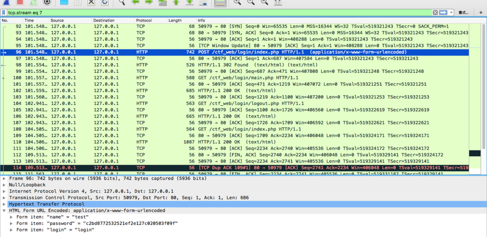
Task: Zoom out the packet text
Action: [x=251, y=2]
